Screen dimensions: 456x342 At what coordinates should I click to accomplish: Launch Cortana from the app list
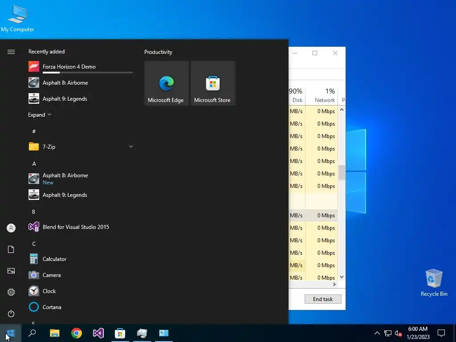tap(81, 307)
